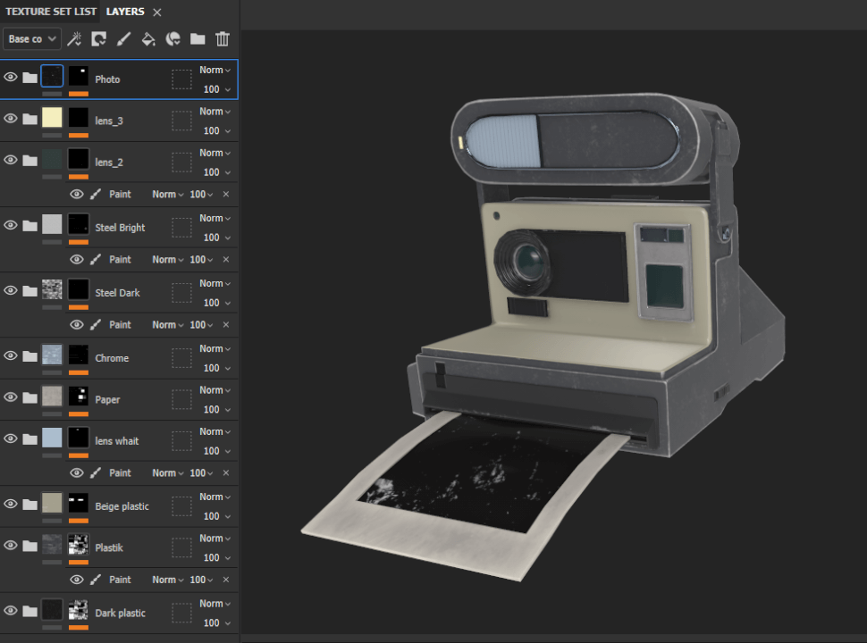This screenshot has width=867, height=643.
Task: Click the paint bucket fill icon
Action: pyautogui.click(x=147, y=39)
